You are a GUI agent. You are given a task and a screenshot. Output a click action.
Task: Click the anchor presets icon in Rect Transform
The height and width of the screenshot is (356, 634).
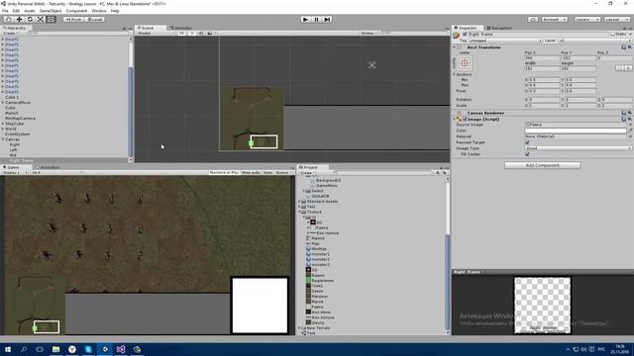[465, 63]
